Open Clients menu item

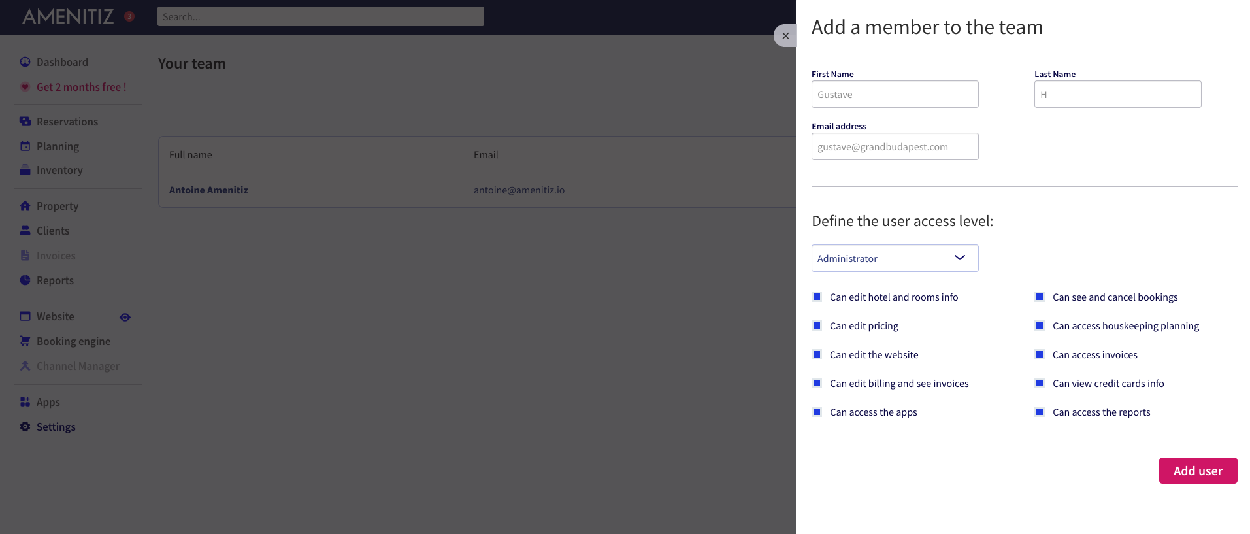(x=53, y=231)
